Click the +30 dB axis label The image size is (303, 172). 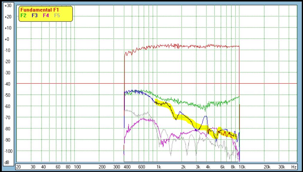click(8, 6)
